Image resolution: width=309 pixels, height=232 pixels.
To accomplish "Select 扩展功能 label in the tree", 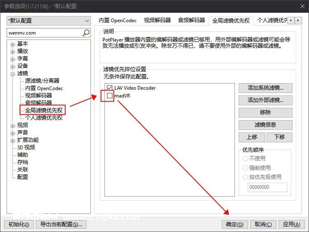I will (28, 140).
